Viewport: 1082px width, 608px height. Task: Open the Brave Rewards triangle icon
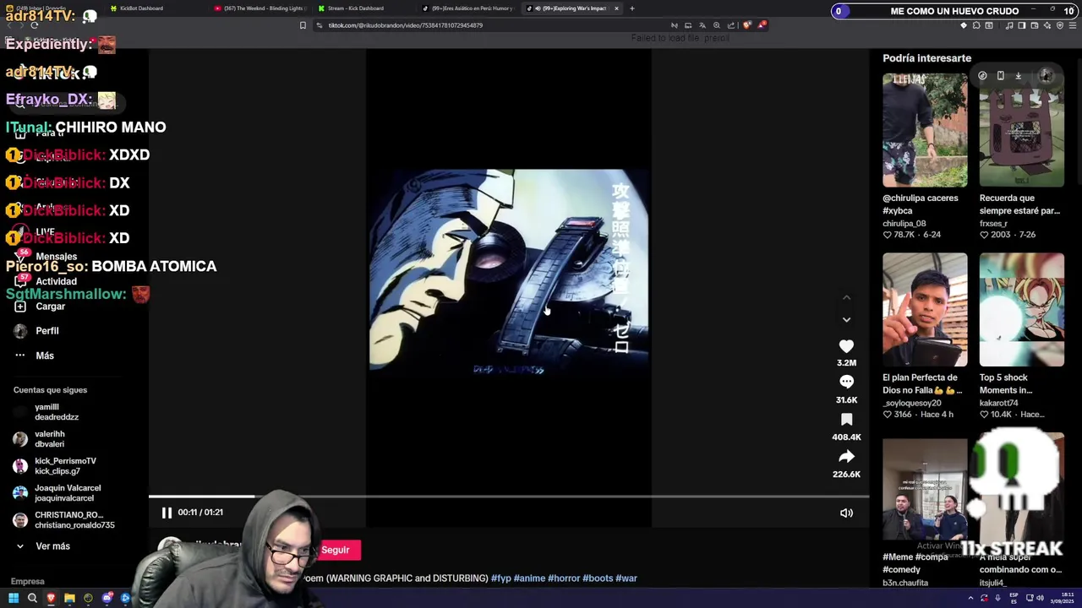tap(762, 25)
